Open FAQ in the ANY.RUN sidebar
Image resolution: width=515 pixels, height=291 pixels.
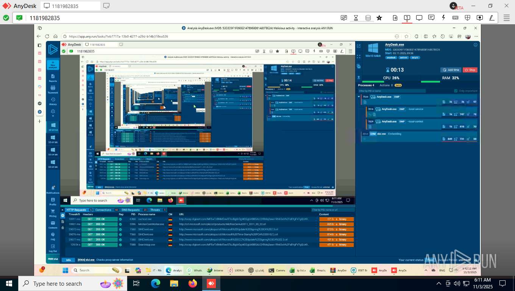(x=53, y=236)
